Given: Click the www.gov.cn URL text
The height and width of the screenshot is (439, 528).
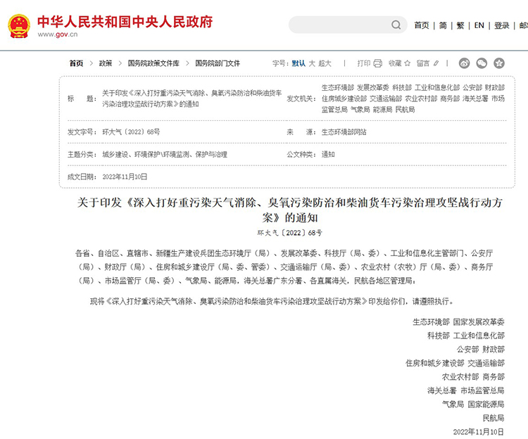Looking at the screenshot, I should 58,34.
